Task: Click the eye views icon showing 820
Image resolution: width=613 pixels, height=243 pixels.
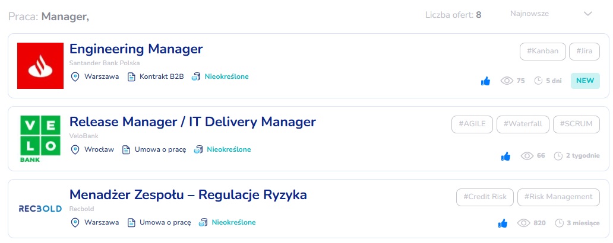Action: (523, 223)
